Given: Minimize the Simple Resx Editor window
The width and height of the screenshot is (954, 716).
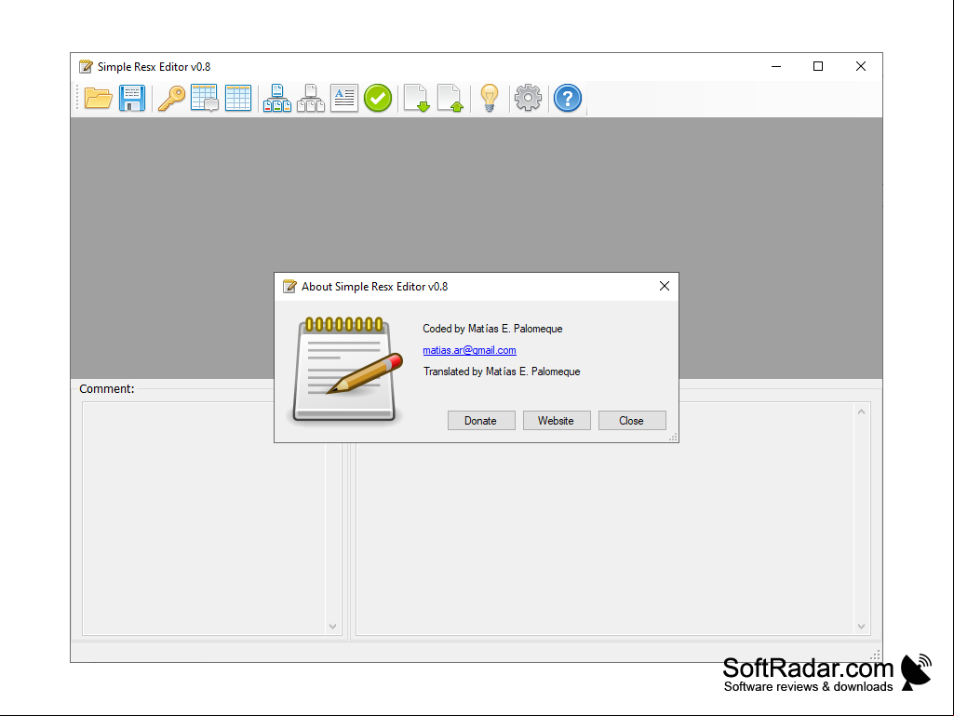Looking at the screenshot, I should point(776,66).
